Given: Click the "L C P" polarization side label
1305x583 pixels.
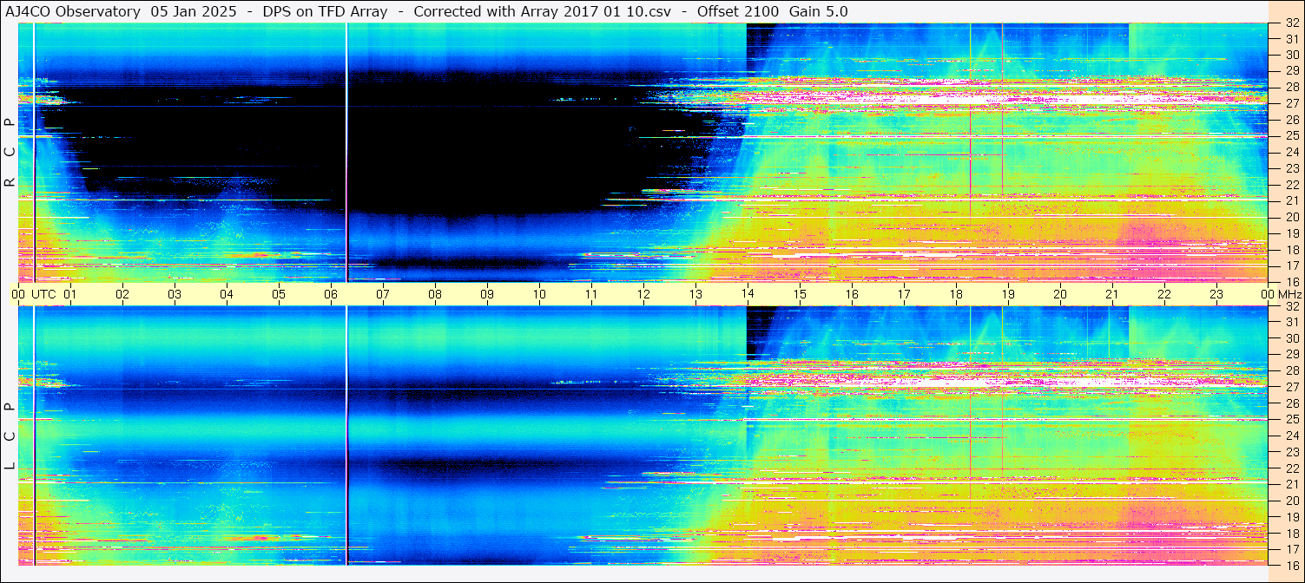Looking at the screenshot, I should tap(10, 436).
